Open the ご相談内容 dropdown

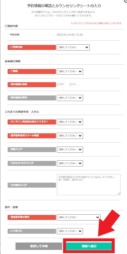click(73, 47)
